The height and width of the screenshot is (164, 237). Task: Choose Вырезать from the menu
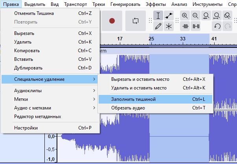point(50,33)
